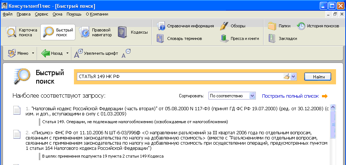Open search query history dropdown

293,77
